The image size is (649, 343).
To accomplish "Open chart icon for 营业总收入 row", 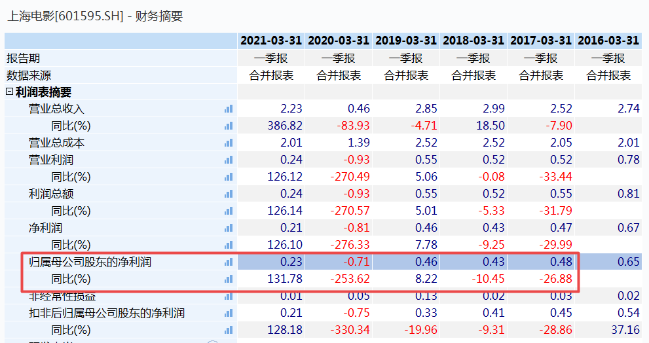I will coord(229,109).
